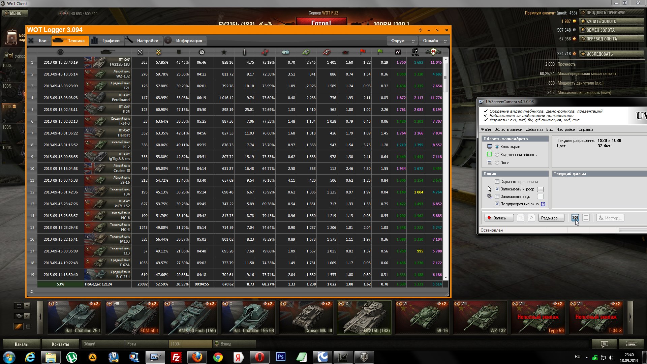Open Действия menu in UVScreenCamera

(534, 129)
